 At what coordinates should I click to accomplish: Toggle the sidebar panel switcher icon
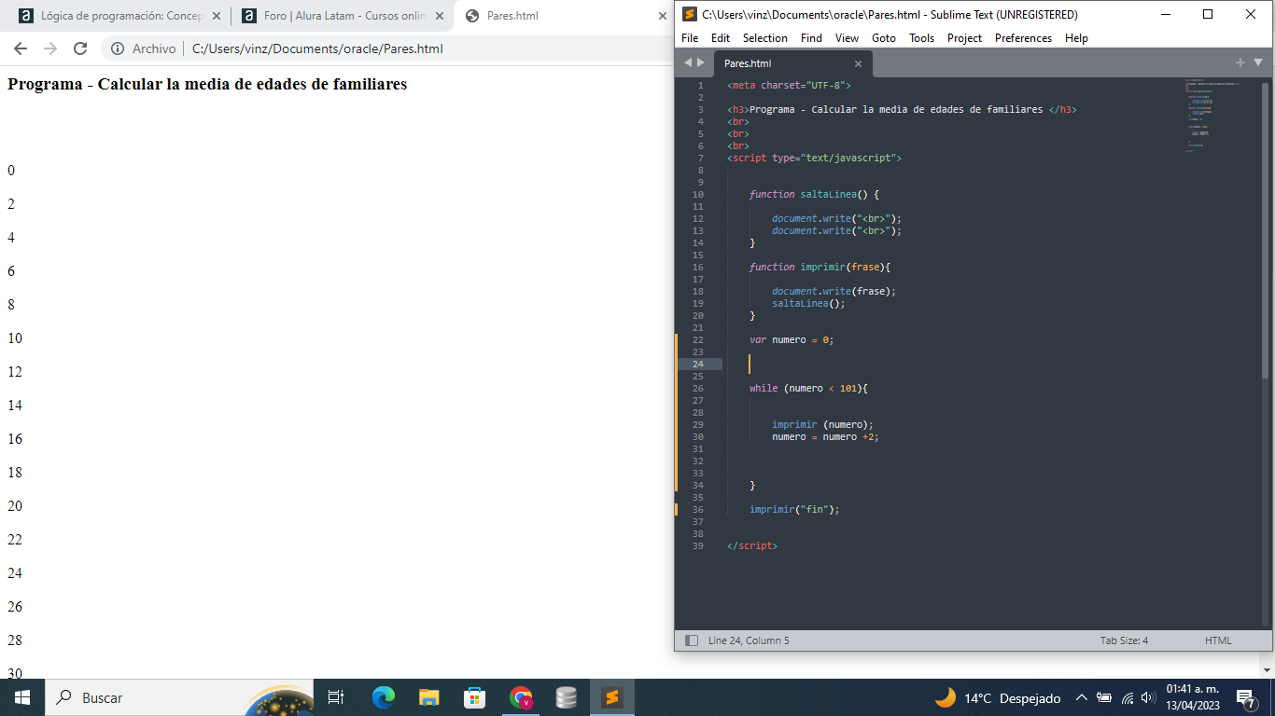[x=692, y=640]
